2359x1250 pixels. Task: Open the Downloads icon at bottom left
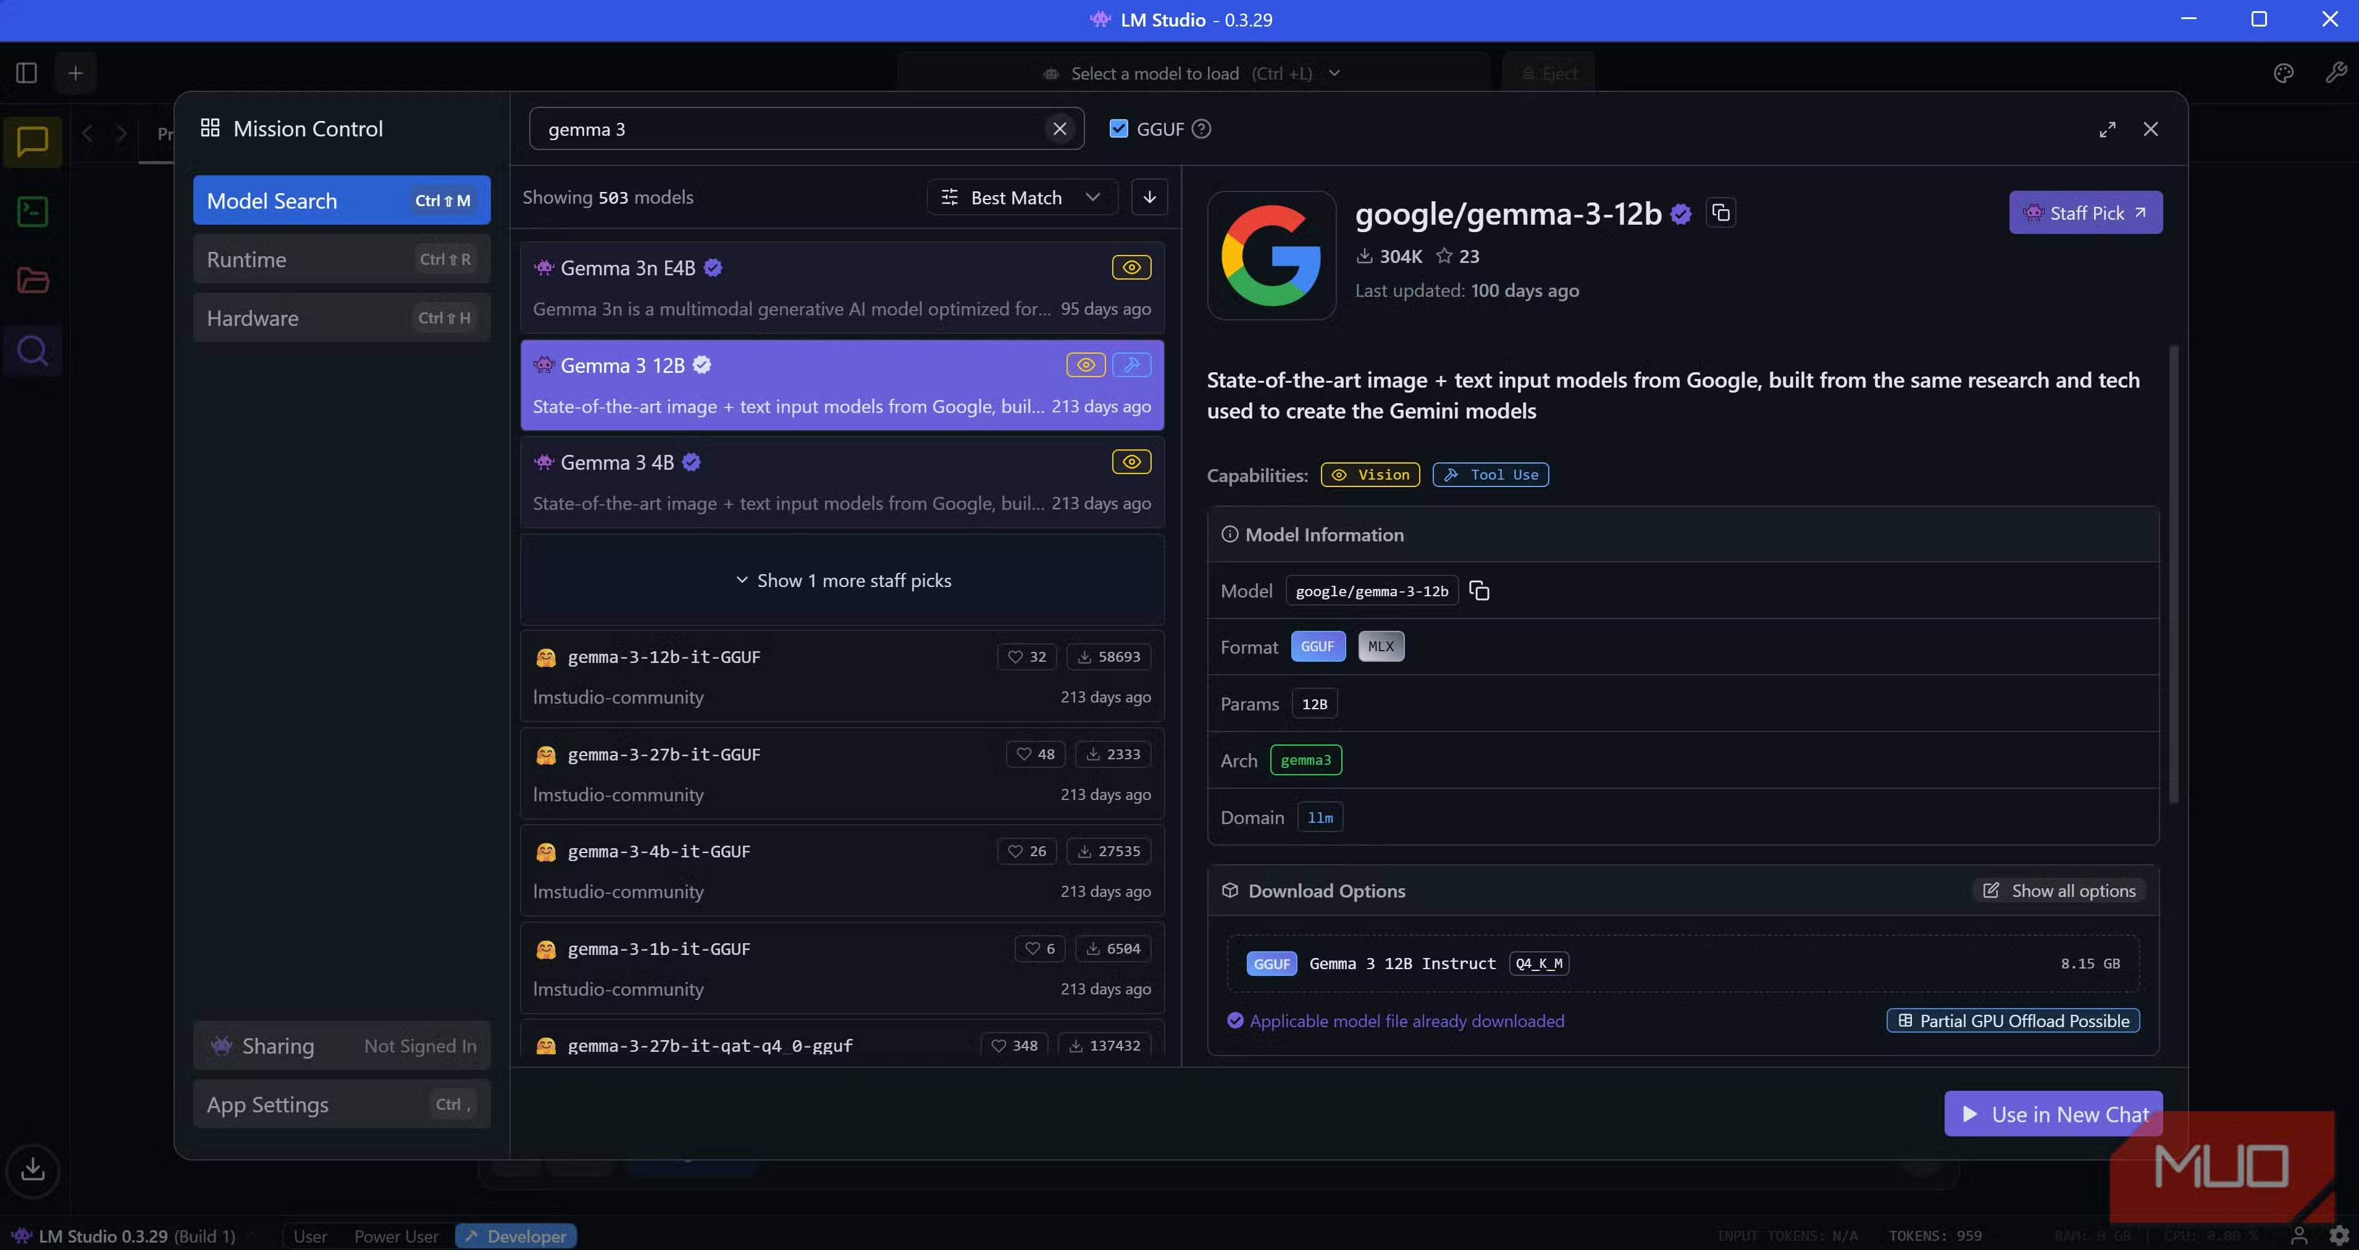[x=33, y=1170]
